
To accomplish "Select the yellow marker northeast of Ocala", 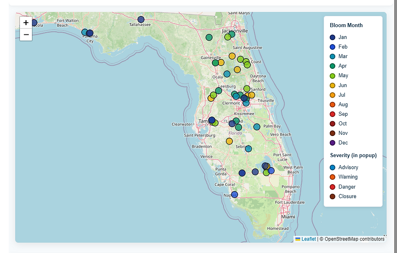I will click(x=237, y=69).
